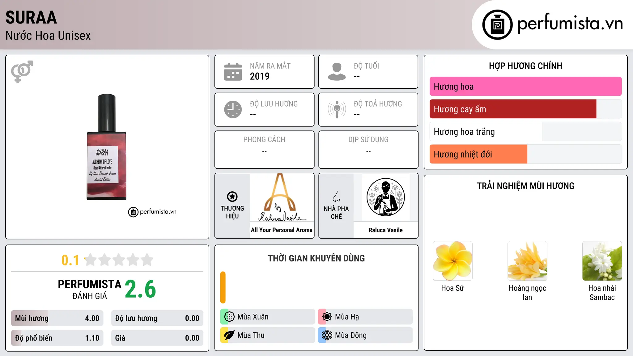Click the first rating star
Viewport: 633px width, 356px height.
click(91, 260)
